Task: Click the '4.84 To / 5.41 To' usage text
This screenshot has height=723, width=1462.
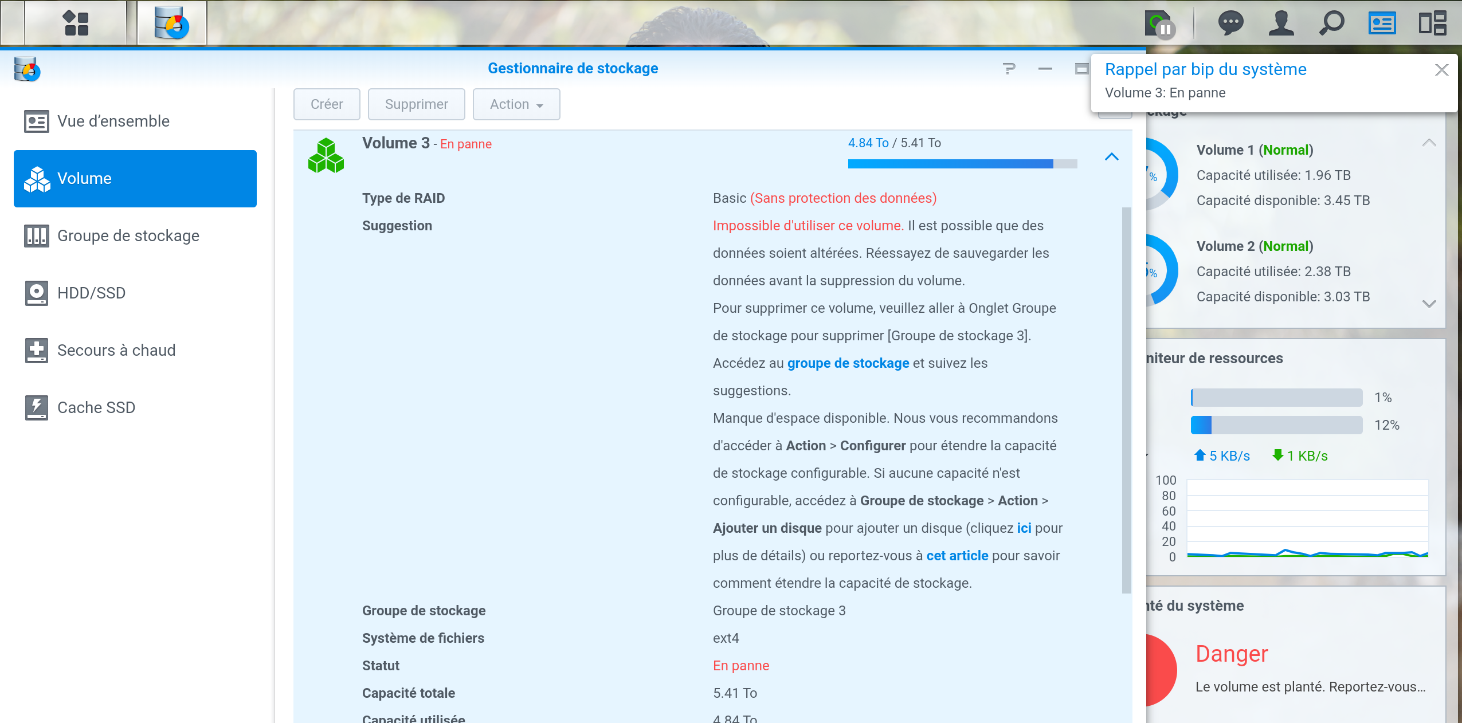Action: pos(895,143)
